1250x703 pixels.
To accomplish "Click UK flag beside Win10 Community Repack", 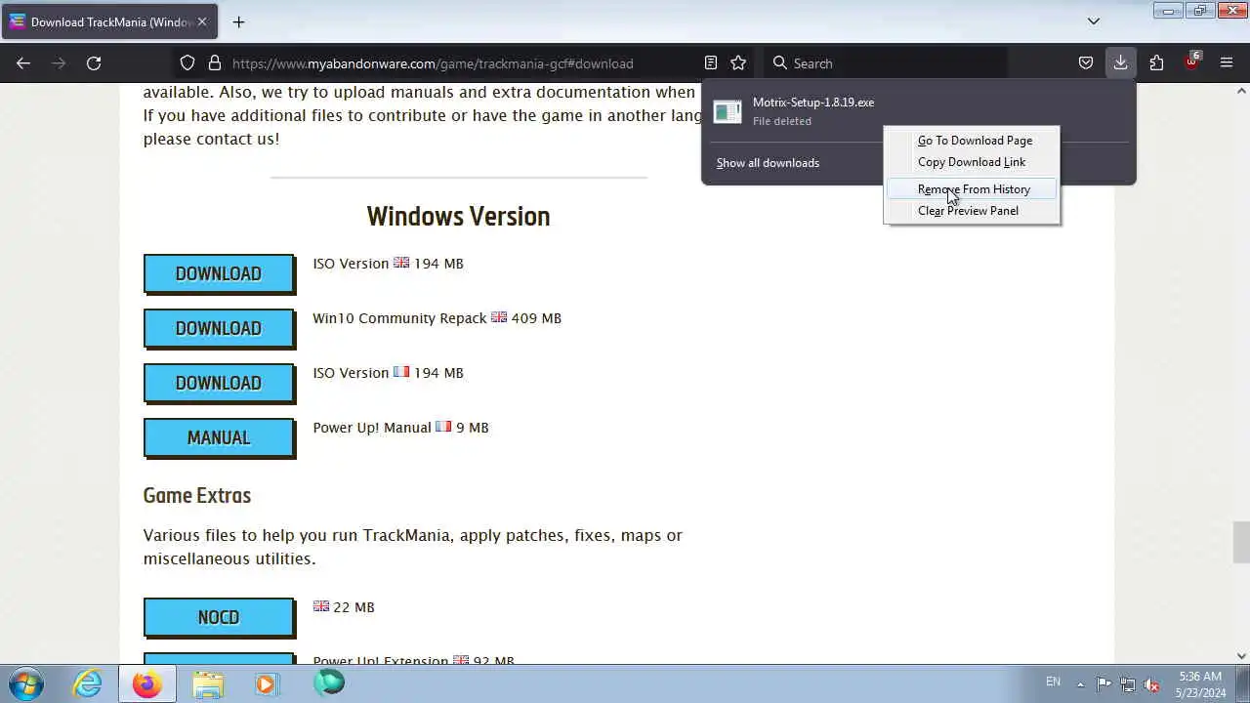I will 499,317.
